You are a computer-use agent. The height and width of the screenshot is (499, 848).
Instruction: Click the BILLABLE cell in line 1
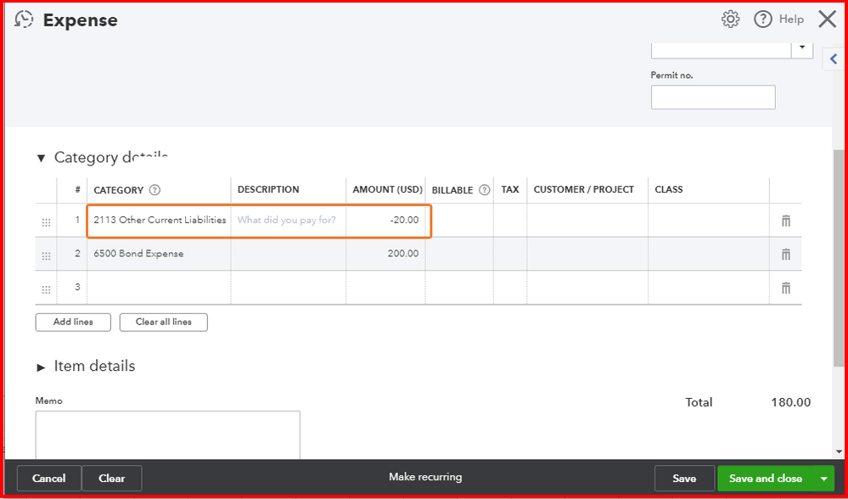pos(459,220)
